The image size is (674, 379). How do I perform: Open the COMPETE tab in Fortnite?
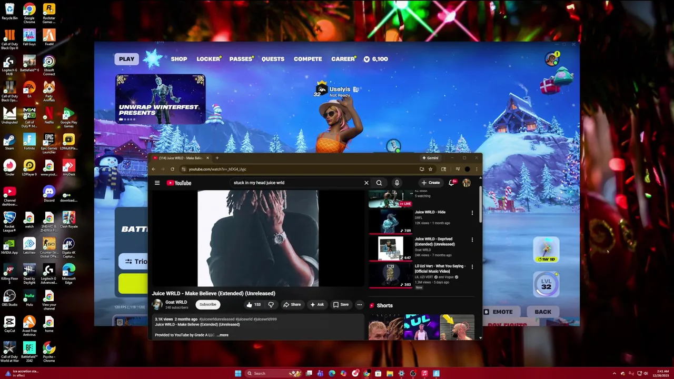[x=308, y=59]
